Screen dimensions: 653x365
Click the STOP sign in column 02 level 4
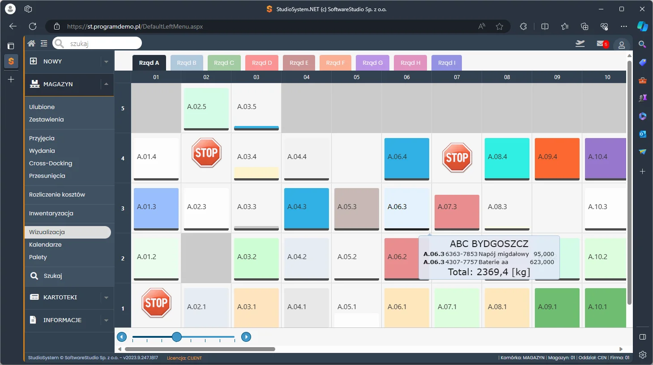point(206,153)
